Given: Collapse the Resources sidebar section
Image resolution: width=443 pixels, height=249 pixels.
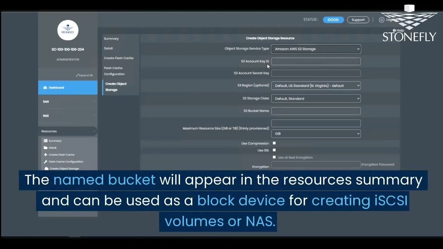Looking at the screenshot, I should pyautogui.click(x=68, y=131).
